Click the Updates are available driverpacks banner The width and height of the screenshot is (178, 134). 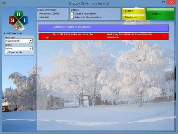[x=104, y=28]
